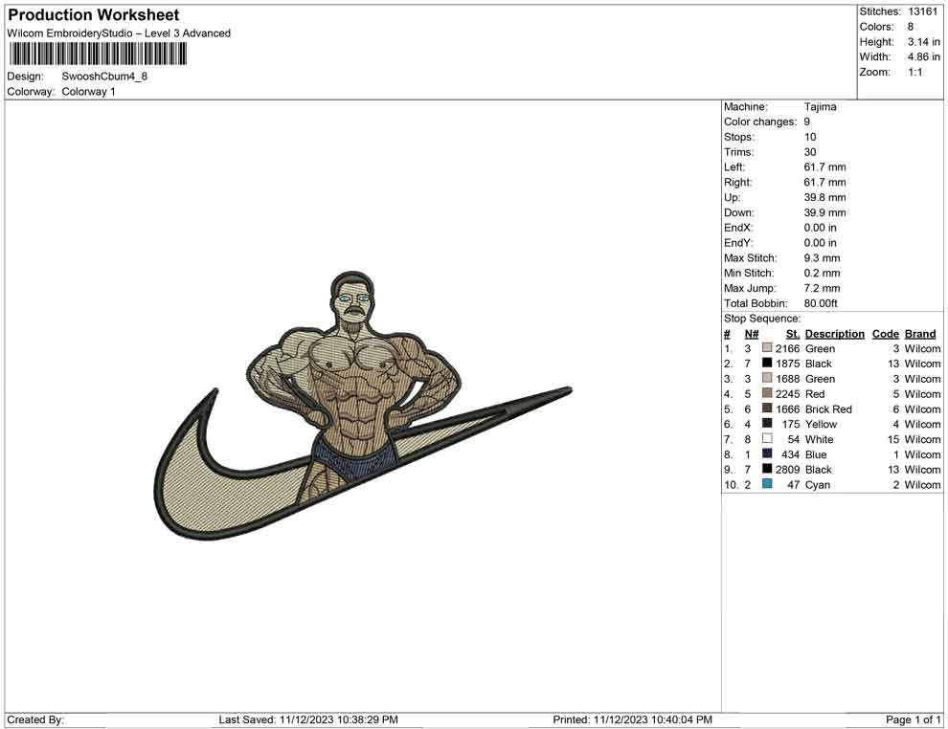Click the Stitches count 13161
The width and height of the screenshot is (948, 729).
tap(922, 11)
